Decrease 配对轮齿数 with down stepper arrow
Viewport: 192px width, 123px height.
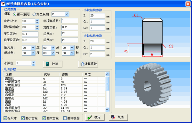pos(37,29)
